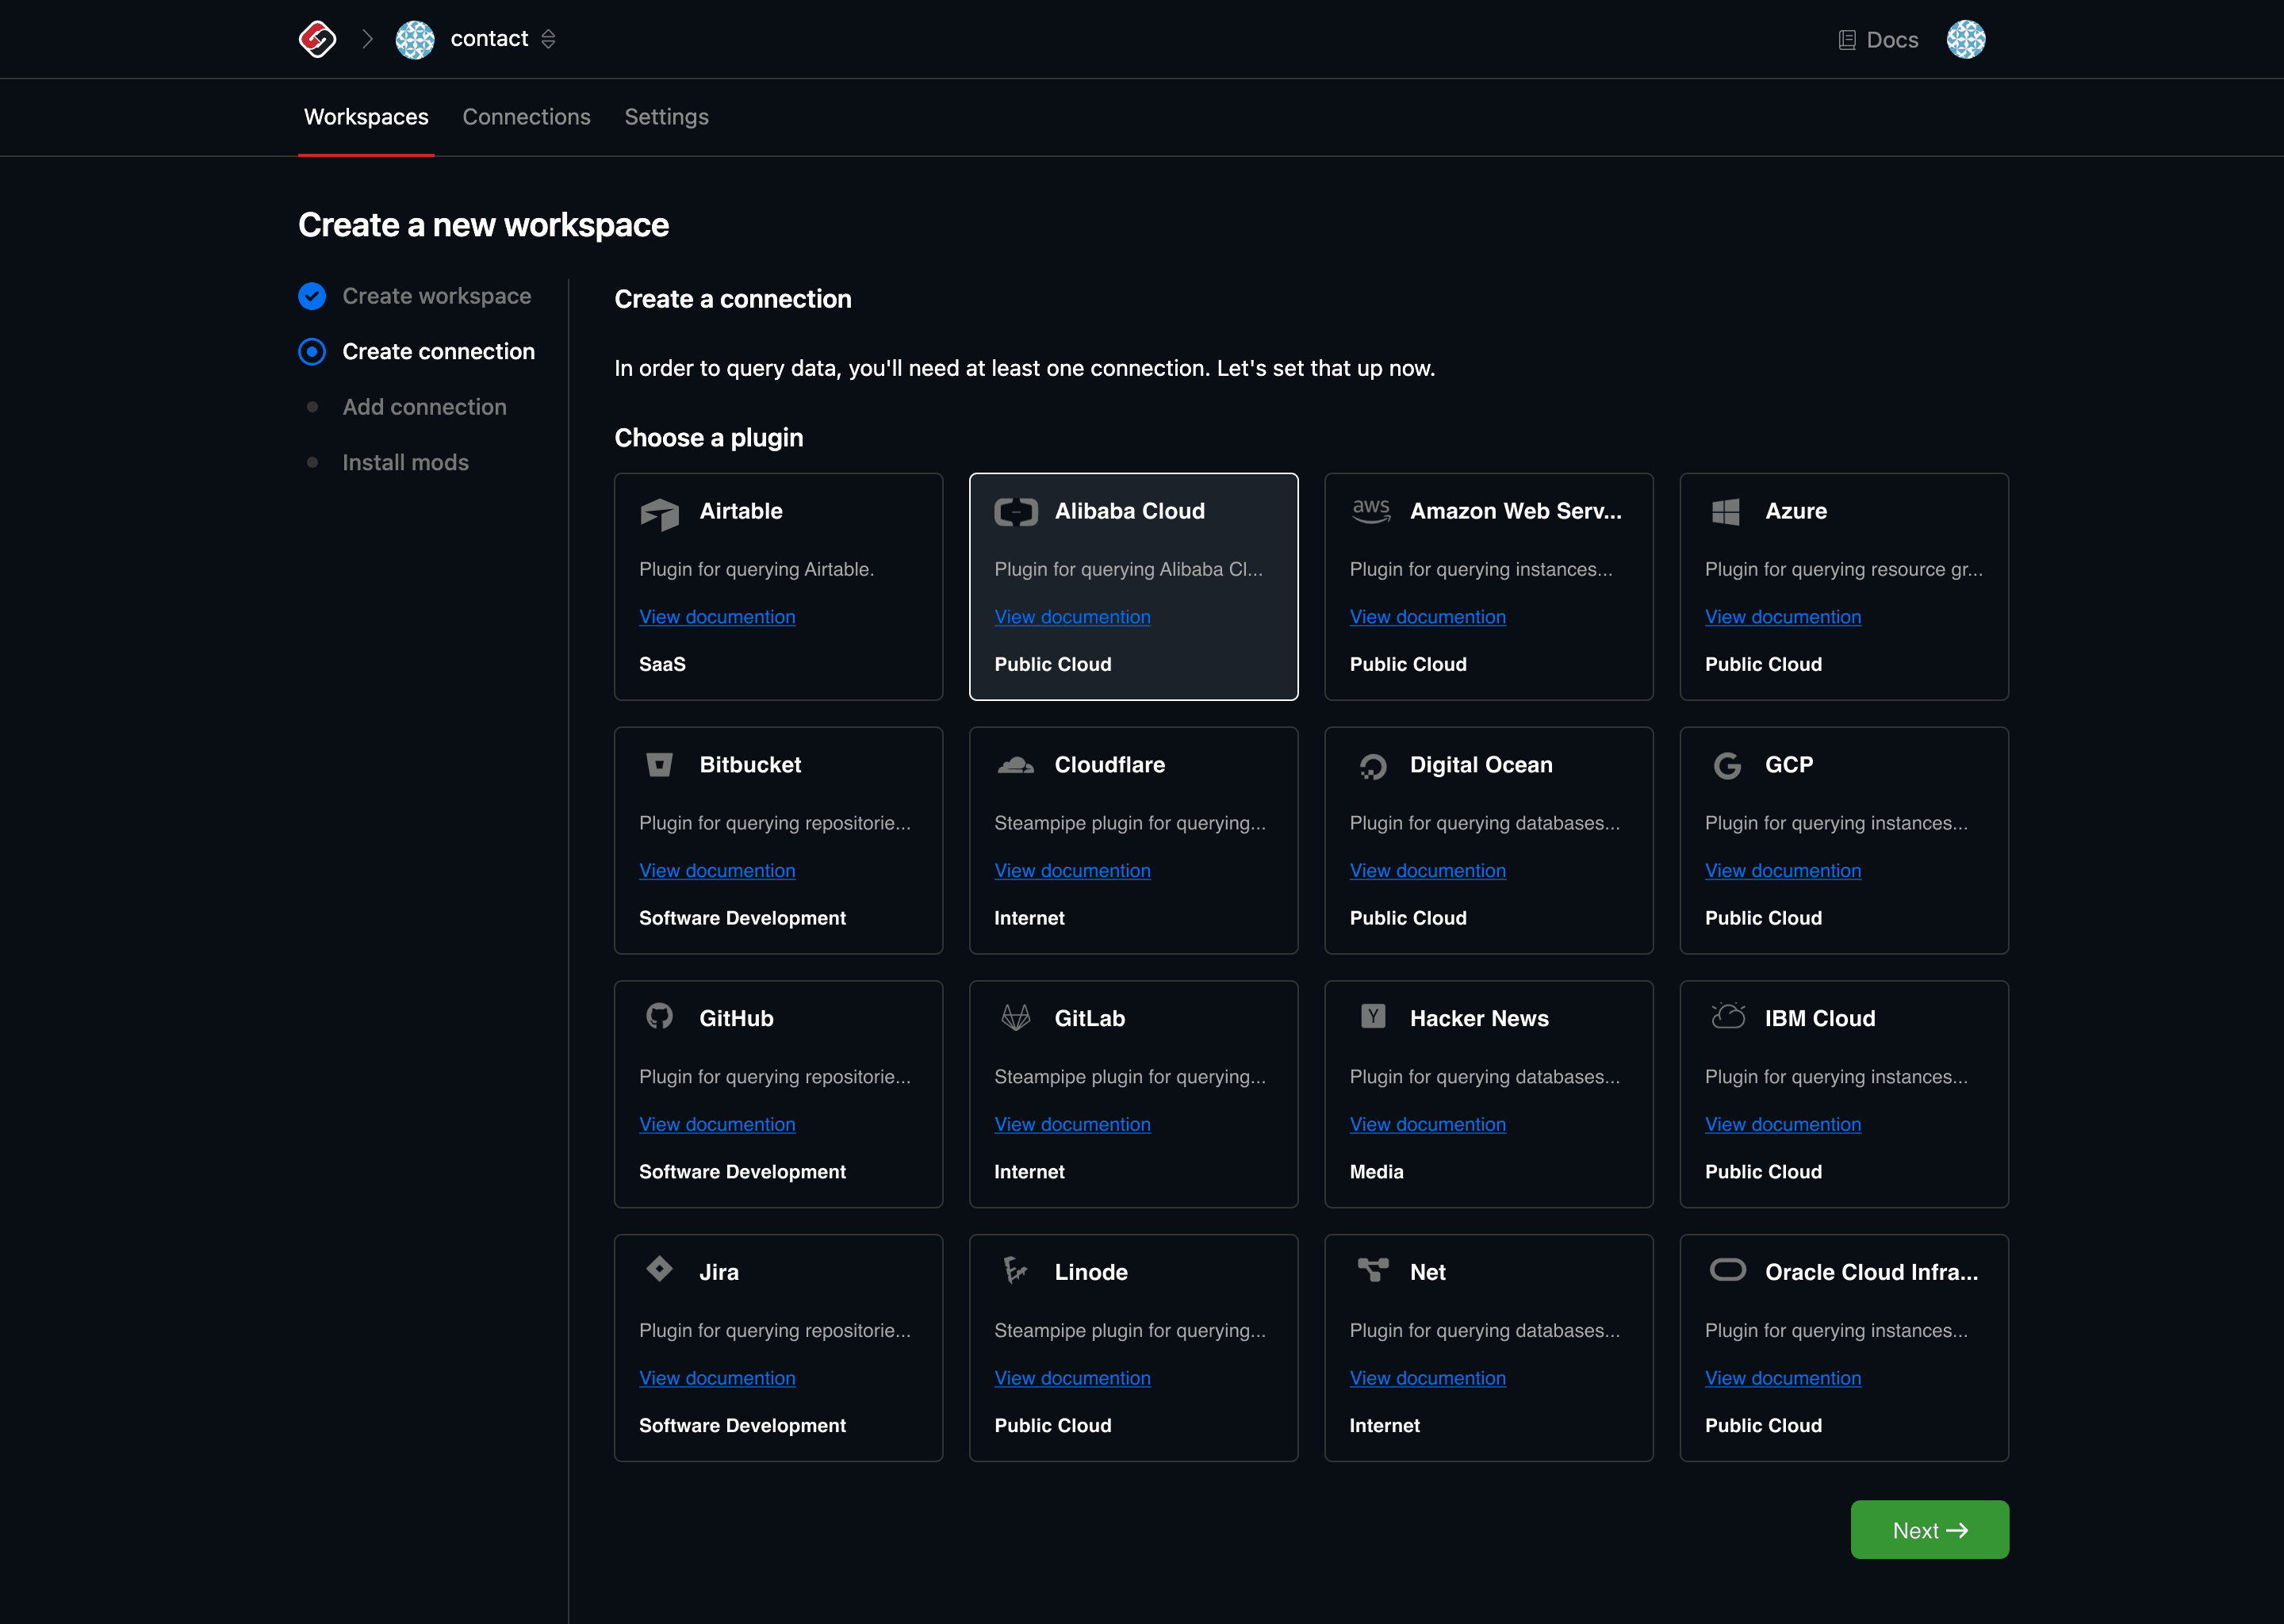Choose the Airtable plugin title
The image size is (2284, 1624).
741,511
